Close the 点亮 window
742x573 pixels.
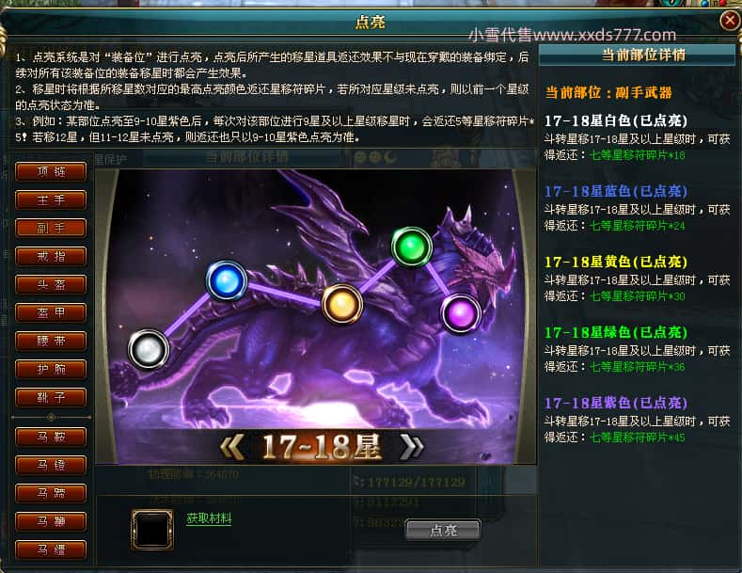point(729,21)
